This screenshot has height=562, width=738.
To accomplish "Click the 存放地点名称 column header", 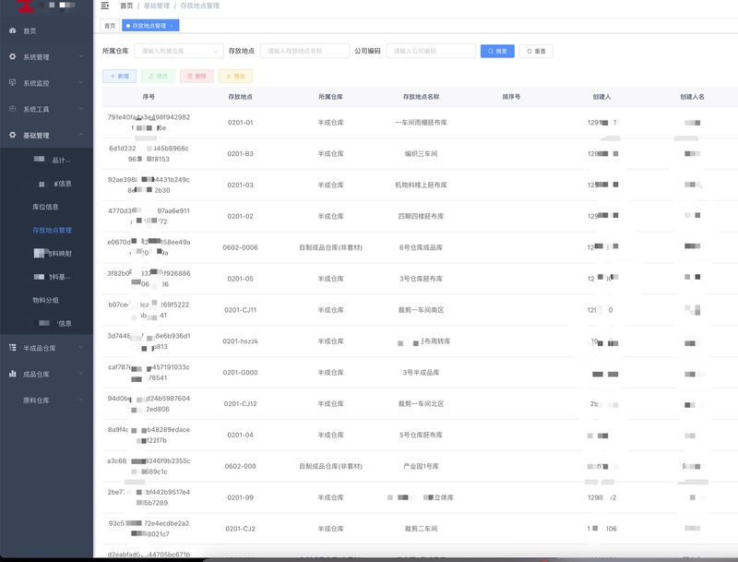I will coord(422,97).
